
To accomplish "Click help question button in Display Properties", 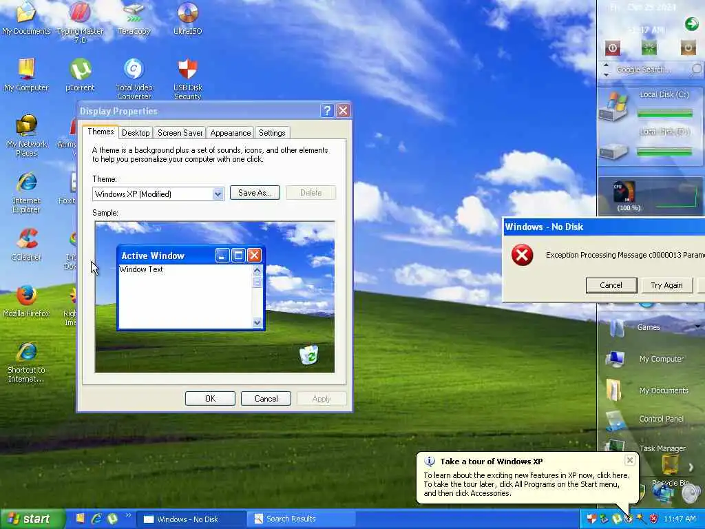I will pyautogui.click(x=327, y=111).
